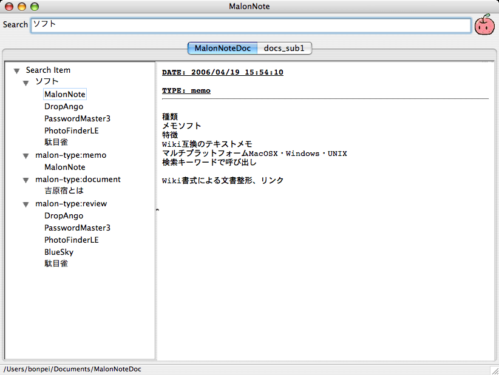Click the malon-type:review label
This screenshot has width=499, height=375.
(71, 203)
